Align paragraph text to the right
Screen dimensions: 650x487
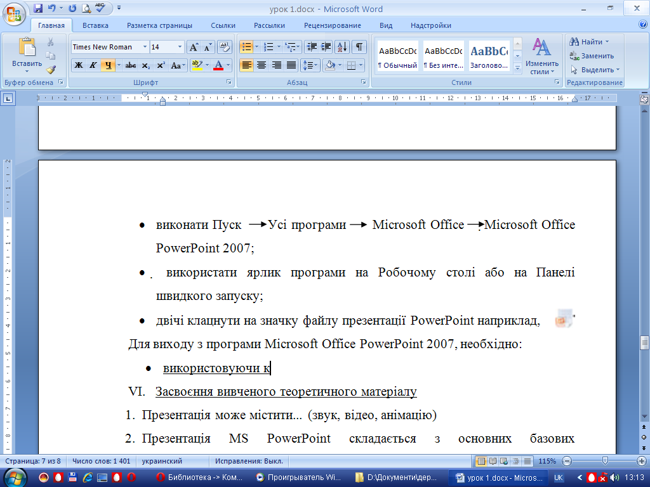(277, 65)
